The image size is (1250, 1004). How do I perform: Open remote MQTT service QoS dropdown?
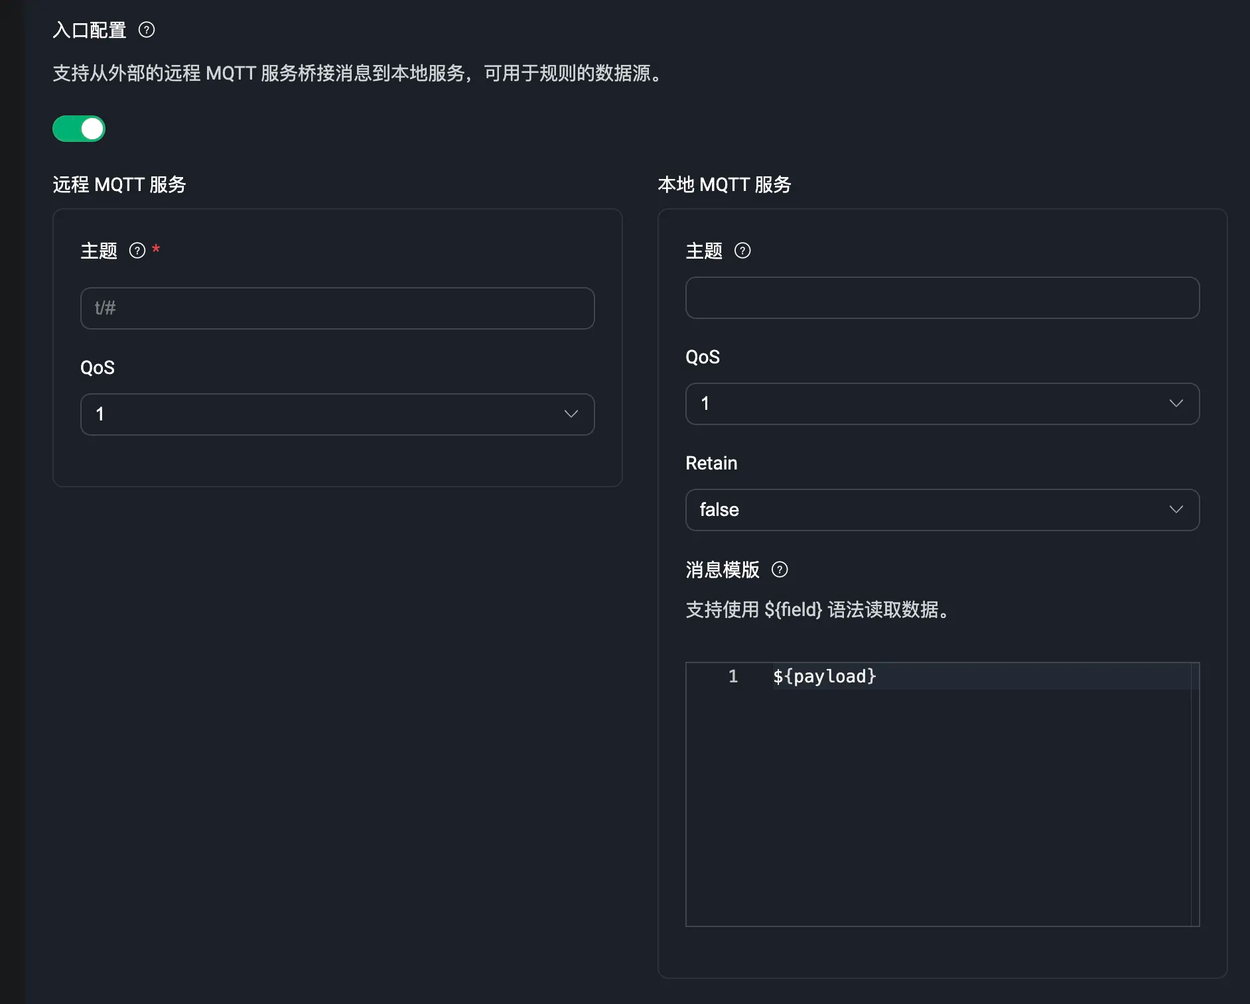click(337, 414)
